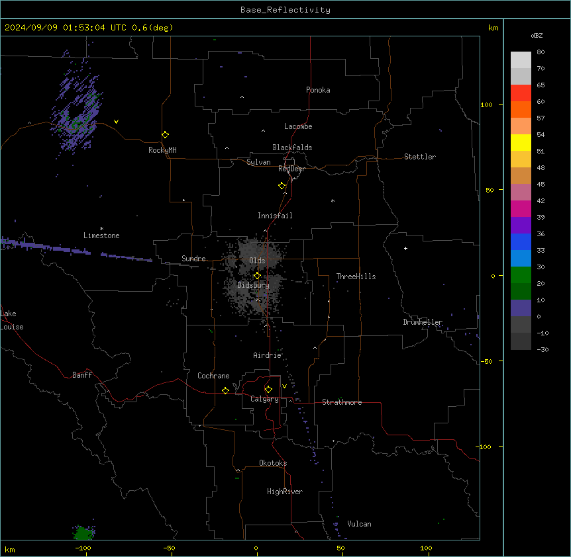Click the Base_Reflectivity title
Screen dimensions: 571x557
pyautogui.click(x=285, y=10)
